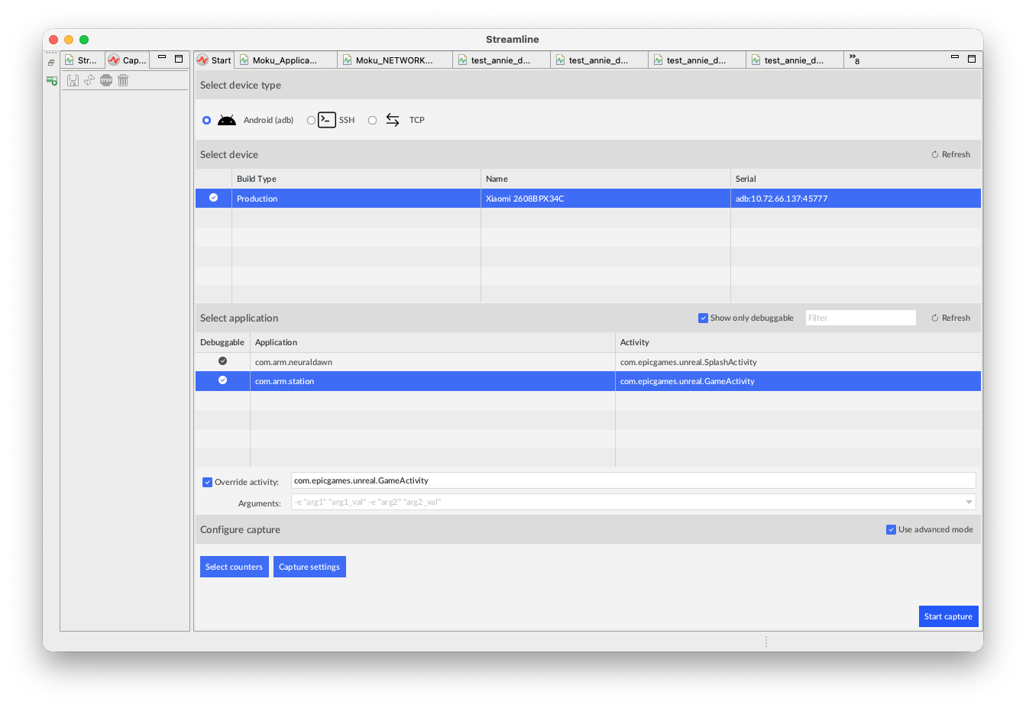Click the disabled save icon in left toolbar
This screenshot has height=708, width=1026.
coord(73,80)
